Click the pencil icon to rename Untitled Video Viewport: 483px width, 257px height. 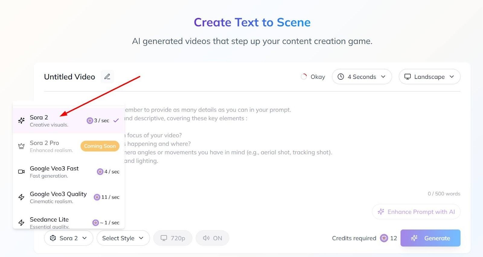tap(107, 77)
